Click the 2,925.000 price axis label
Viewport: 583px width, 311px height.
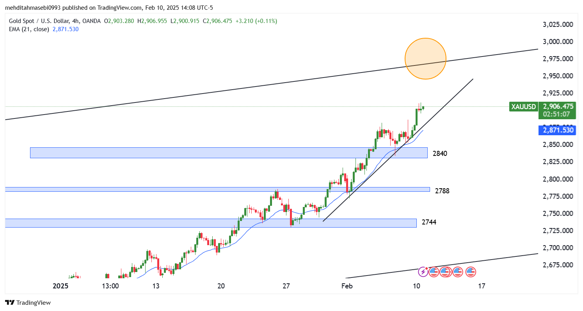(x=558, y=93)
